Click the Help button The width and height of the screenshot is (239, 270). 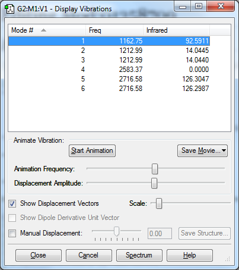point(190,255)
